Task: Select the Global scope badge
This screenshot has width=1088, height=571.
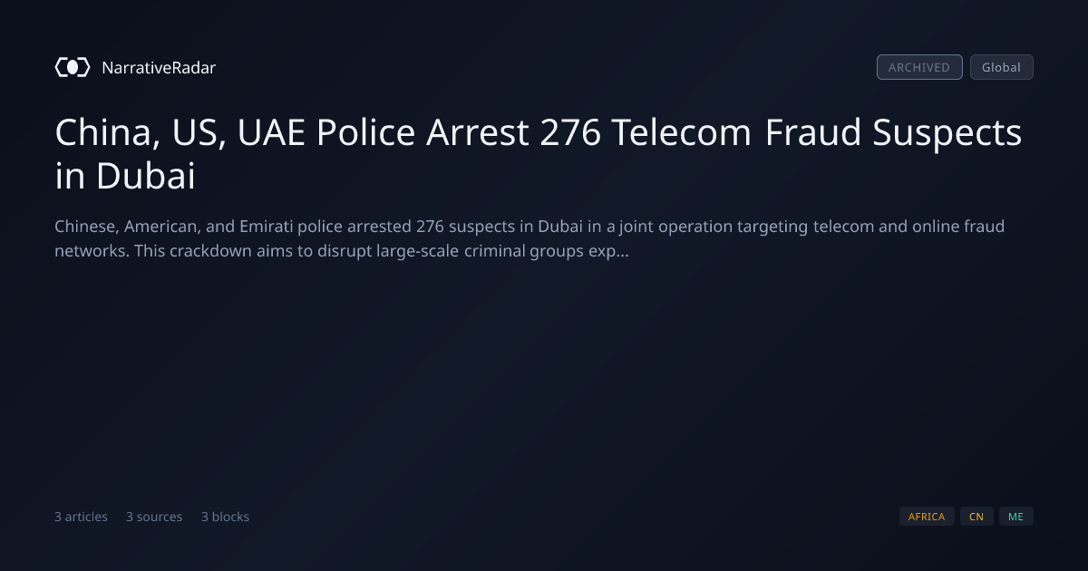Action: coord(1001,67)
